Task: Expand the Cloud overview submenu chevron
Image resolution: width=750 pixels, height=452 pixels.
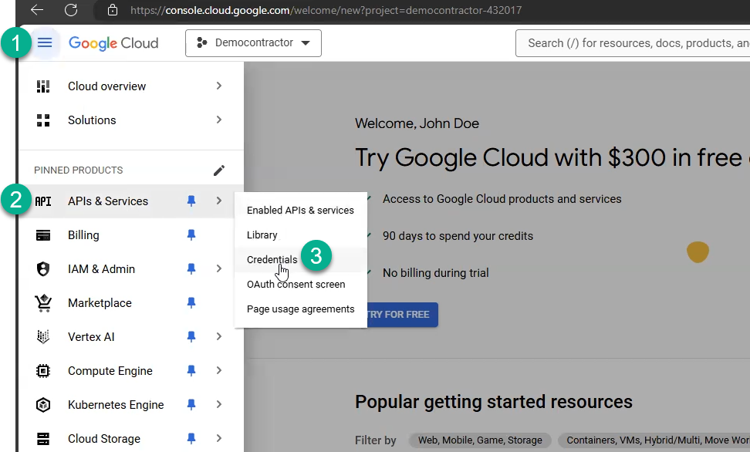Action: click(218, 86)
